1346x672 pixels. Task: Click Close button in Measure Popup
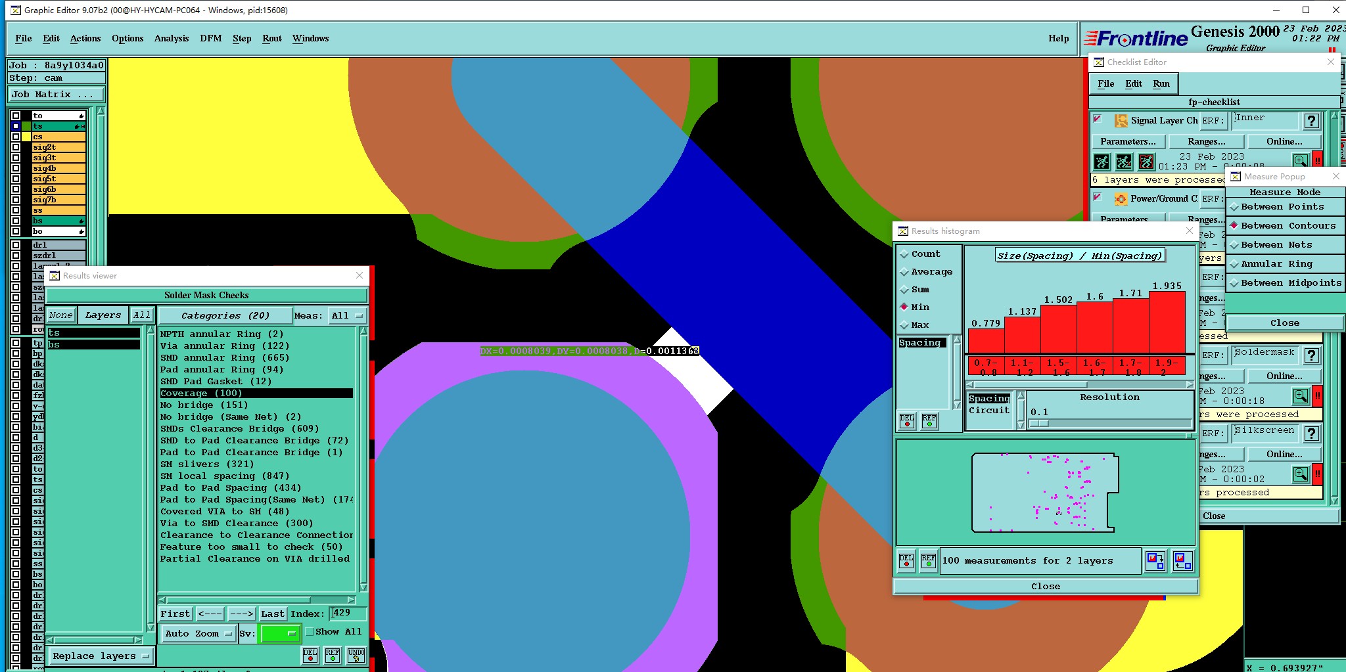[x=1285, y=323]
